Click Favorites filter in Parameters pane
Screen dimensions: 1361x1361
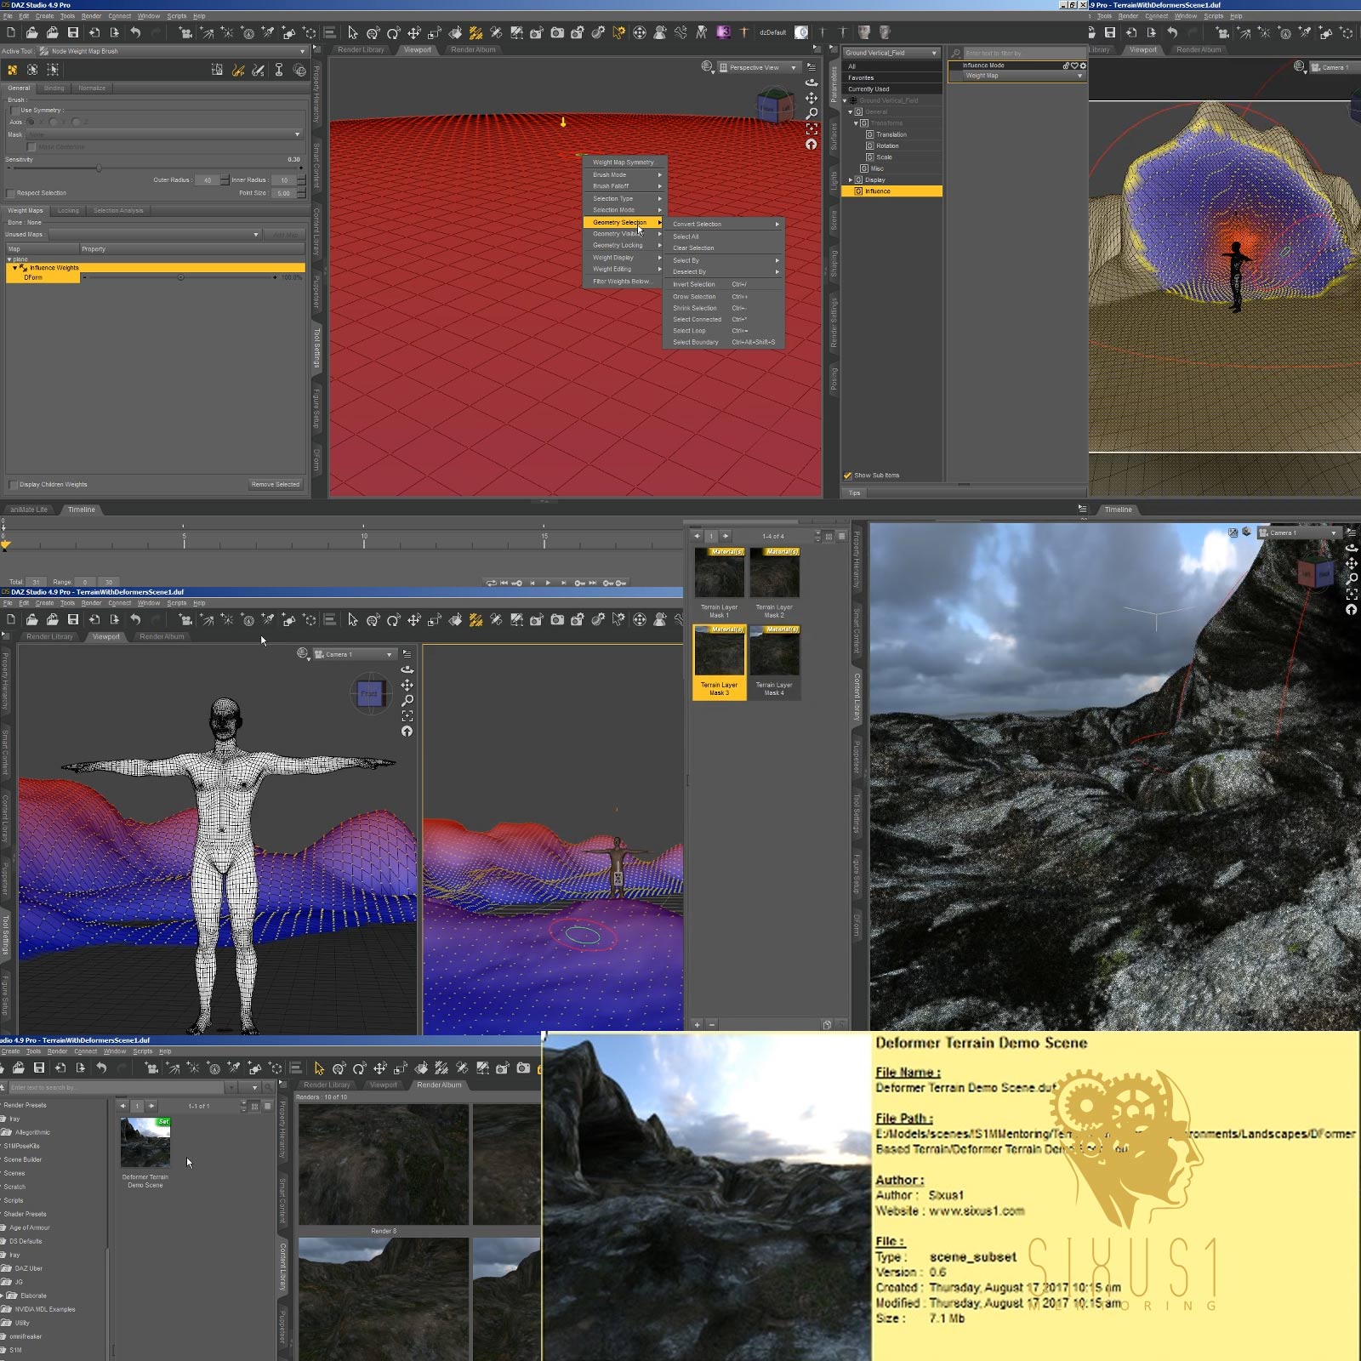891,77
